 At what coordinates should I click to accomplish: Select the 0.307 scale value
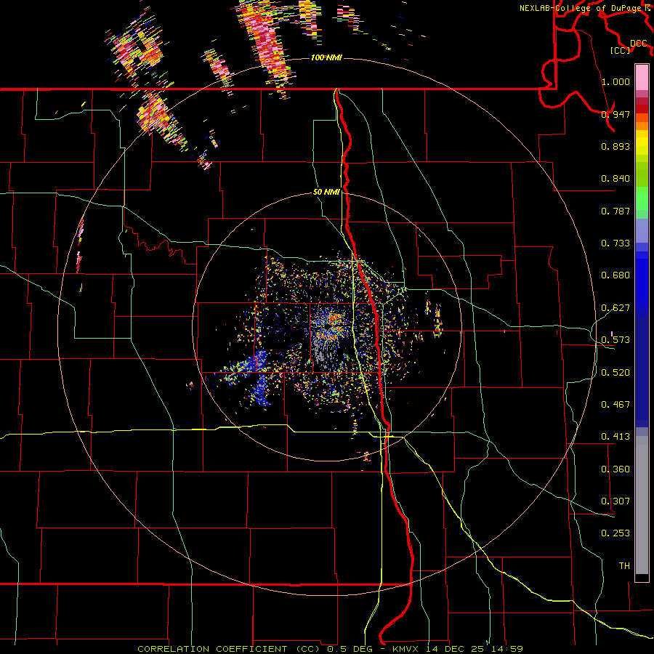click(x=615, y=501)
